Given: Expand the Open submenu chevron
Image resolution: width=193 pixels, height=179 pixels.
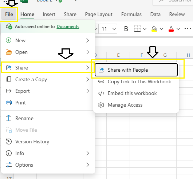Looking at the screenshot, I should click(x=88, y=52).
